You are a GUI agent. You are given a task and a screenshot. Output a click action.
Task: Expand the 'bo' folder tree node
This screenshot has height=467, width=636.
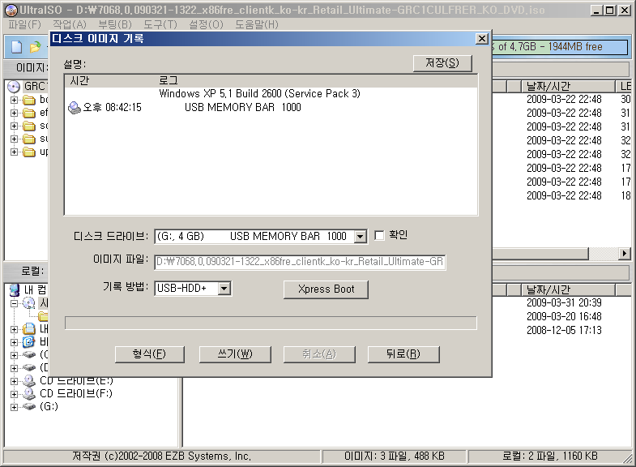[x=15, y=100]
